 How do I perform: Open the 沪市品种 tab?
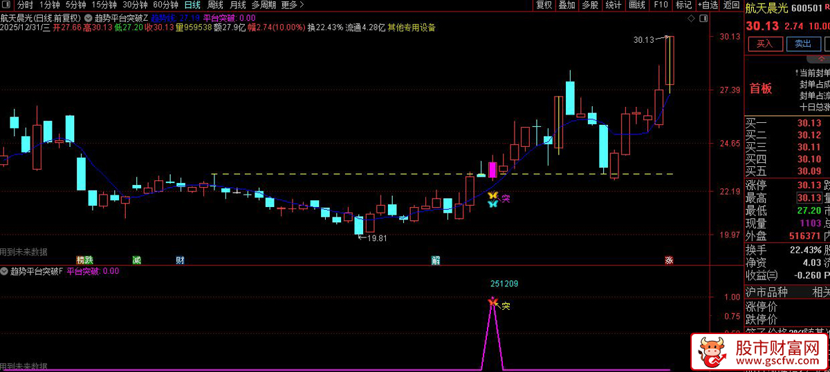click(x=767, y=292)
